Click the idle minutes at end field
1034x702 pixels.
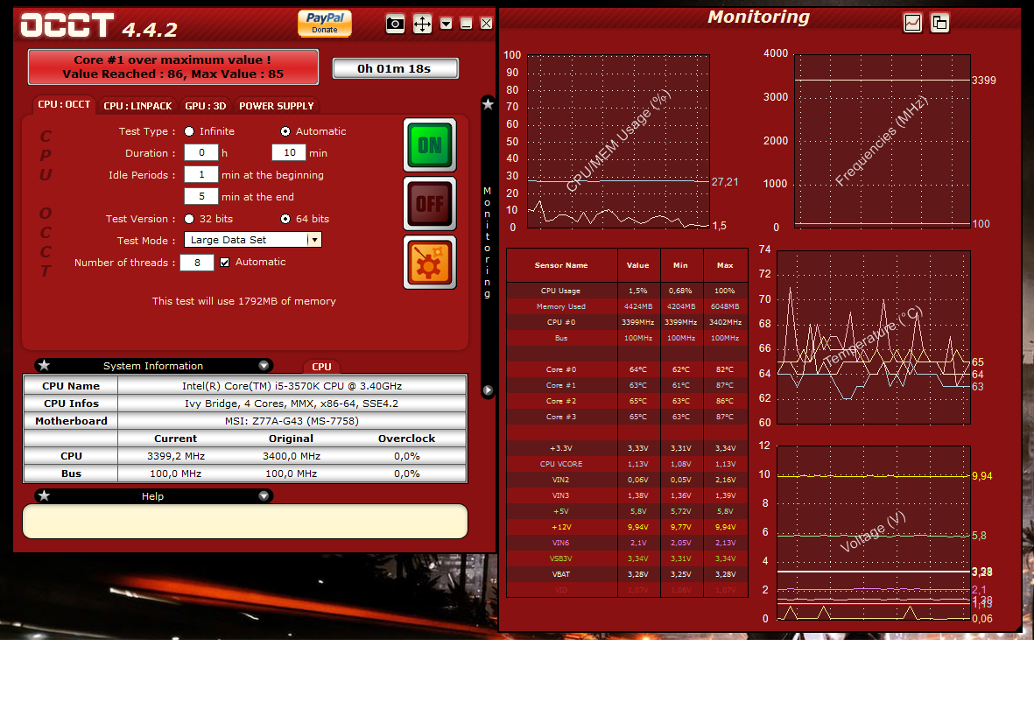point(201,196)
